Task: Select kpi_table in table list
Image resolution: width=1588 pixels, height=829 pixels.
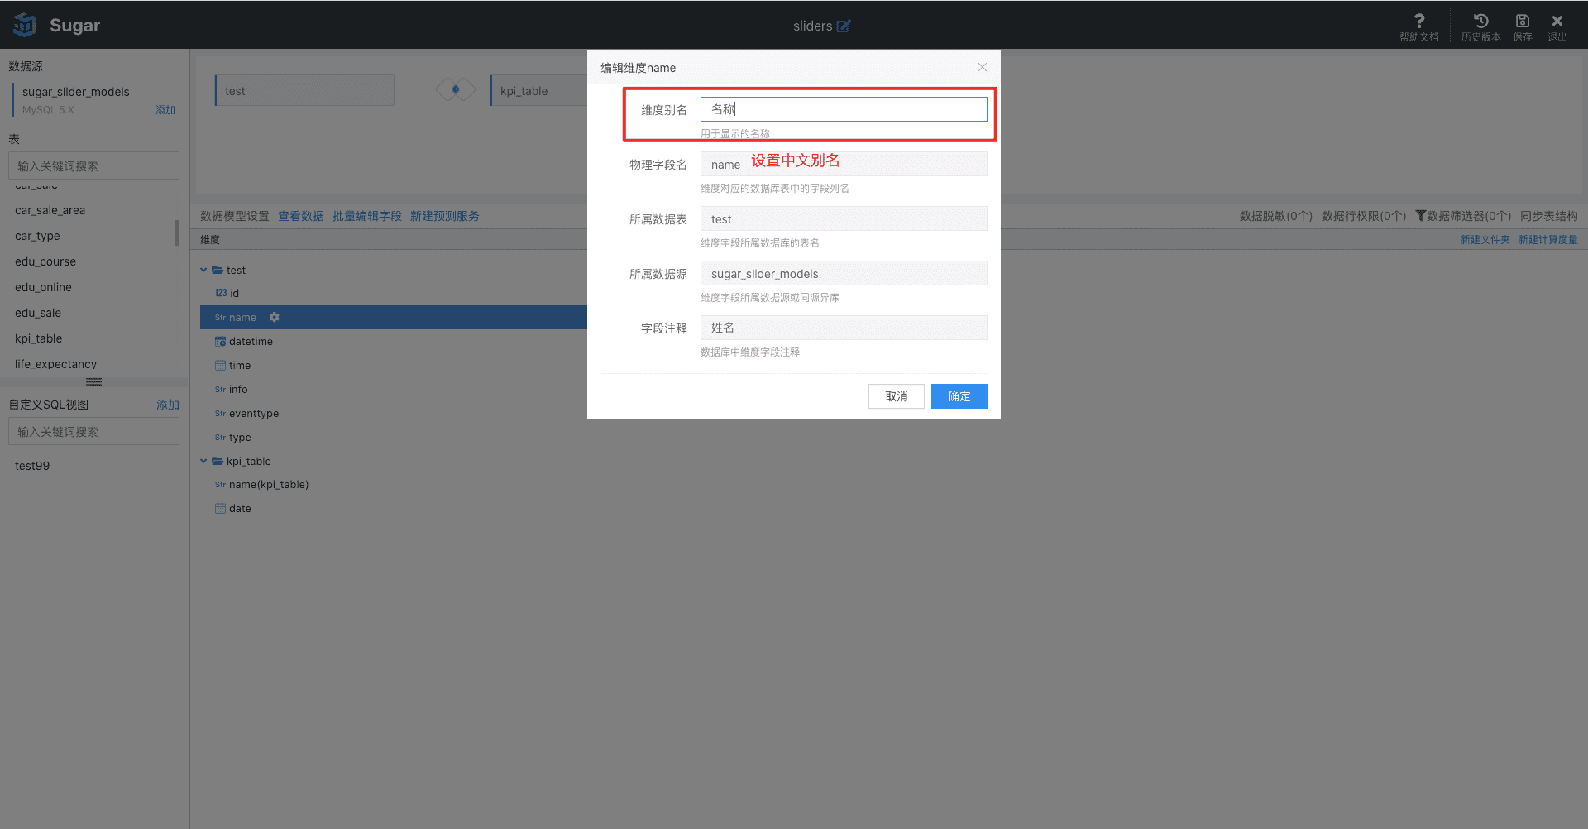Action: pyautogui.click(x=39, y=338)
